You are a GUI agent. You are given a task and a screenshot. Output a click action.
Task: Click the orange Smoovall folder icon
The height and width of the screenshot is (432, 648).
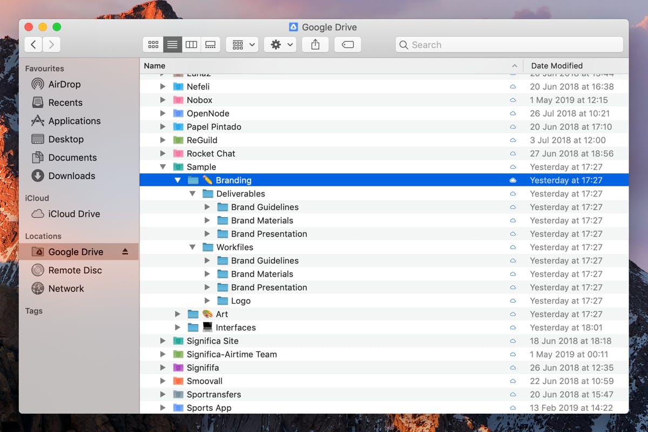pyautogui.click(x=178, y=381)
